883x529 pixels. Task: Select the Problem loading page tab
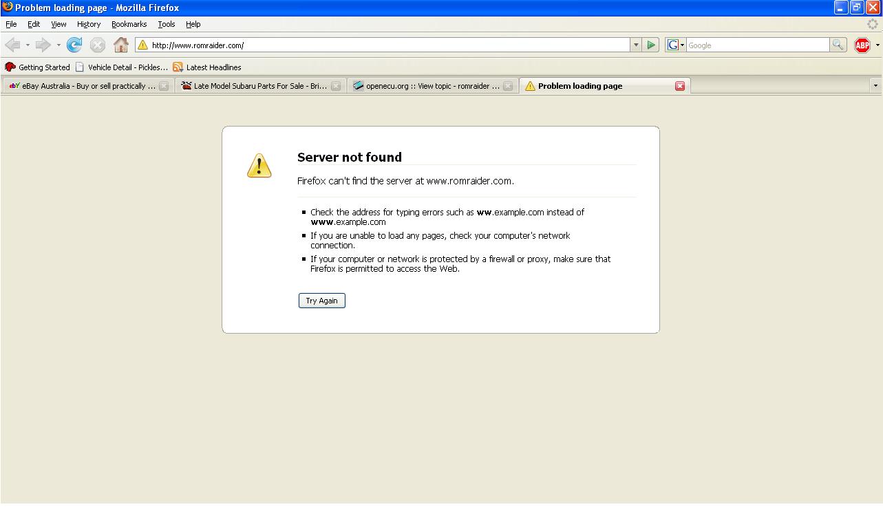click(x=604, y=86)
